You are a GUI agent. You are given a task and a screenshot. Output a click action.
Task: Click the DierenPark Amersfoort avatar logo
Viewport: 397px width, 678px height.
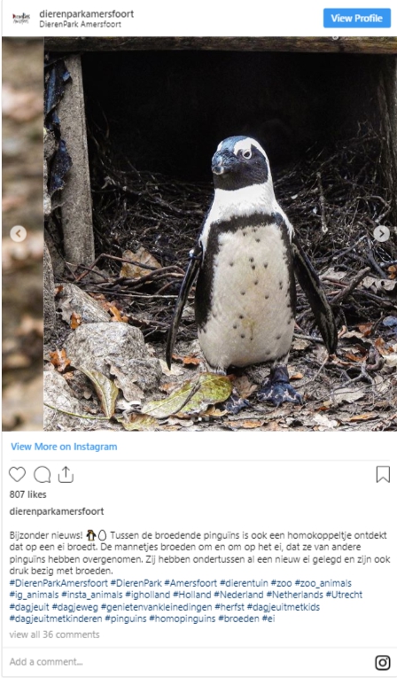coord(20,18)
